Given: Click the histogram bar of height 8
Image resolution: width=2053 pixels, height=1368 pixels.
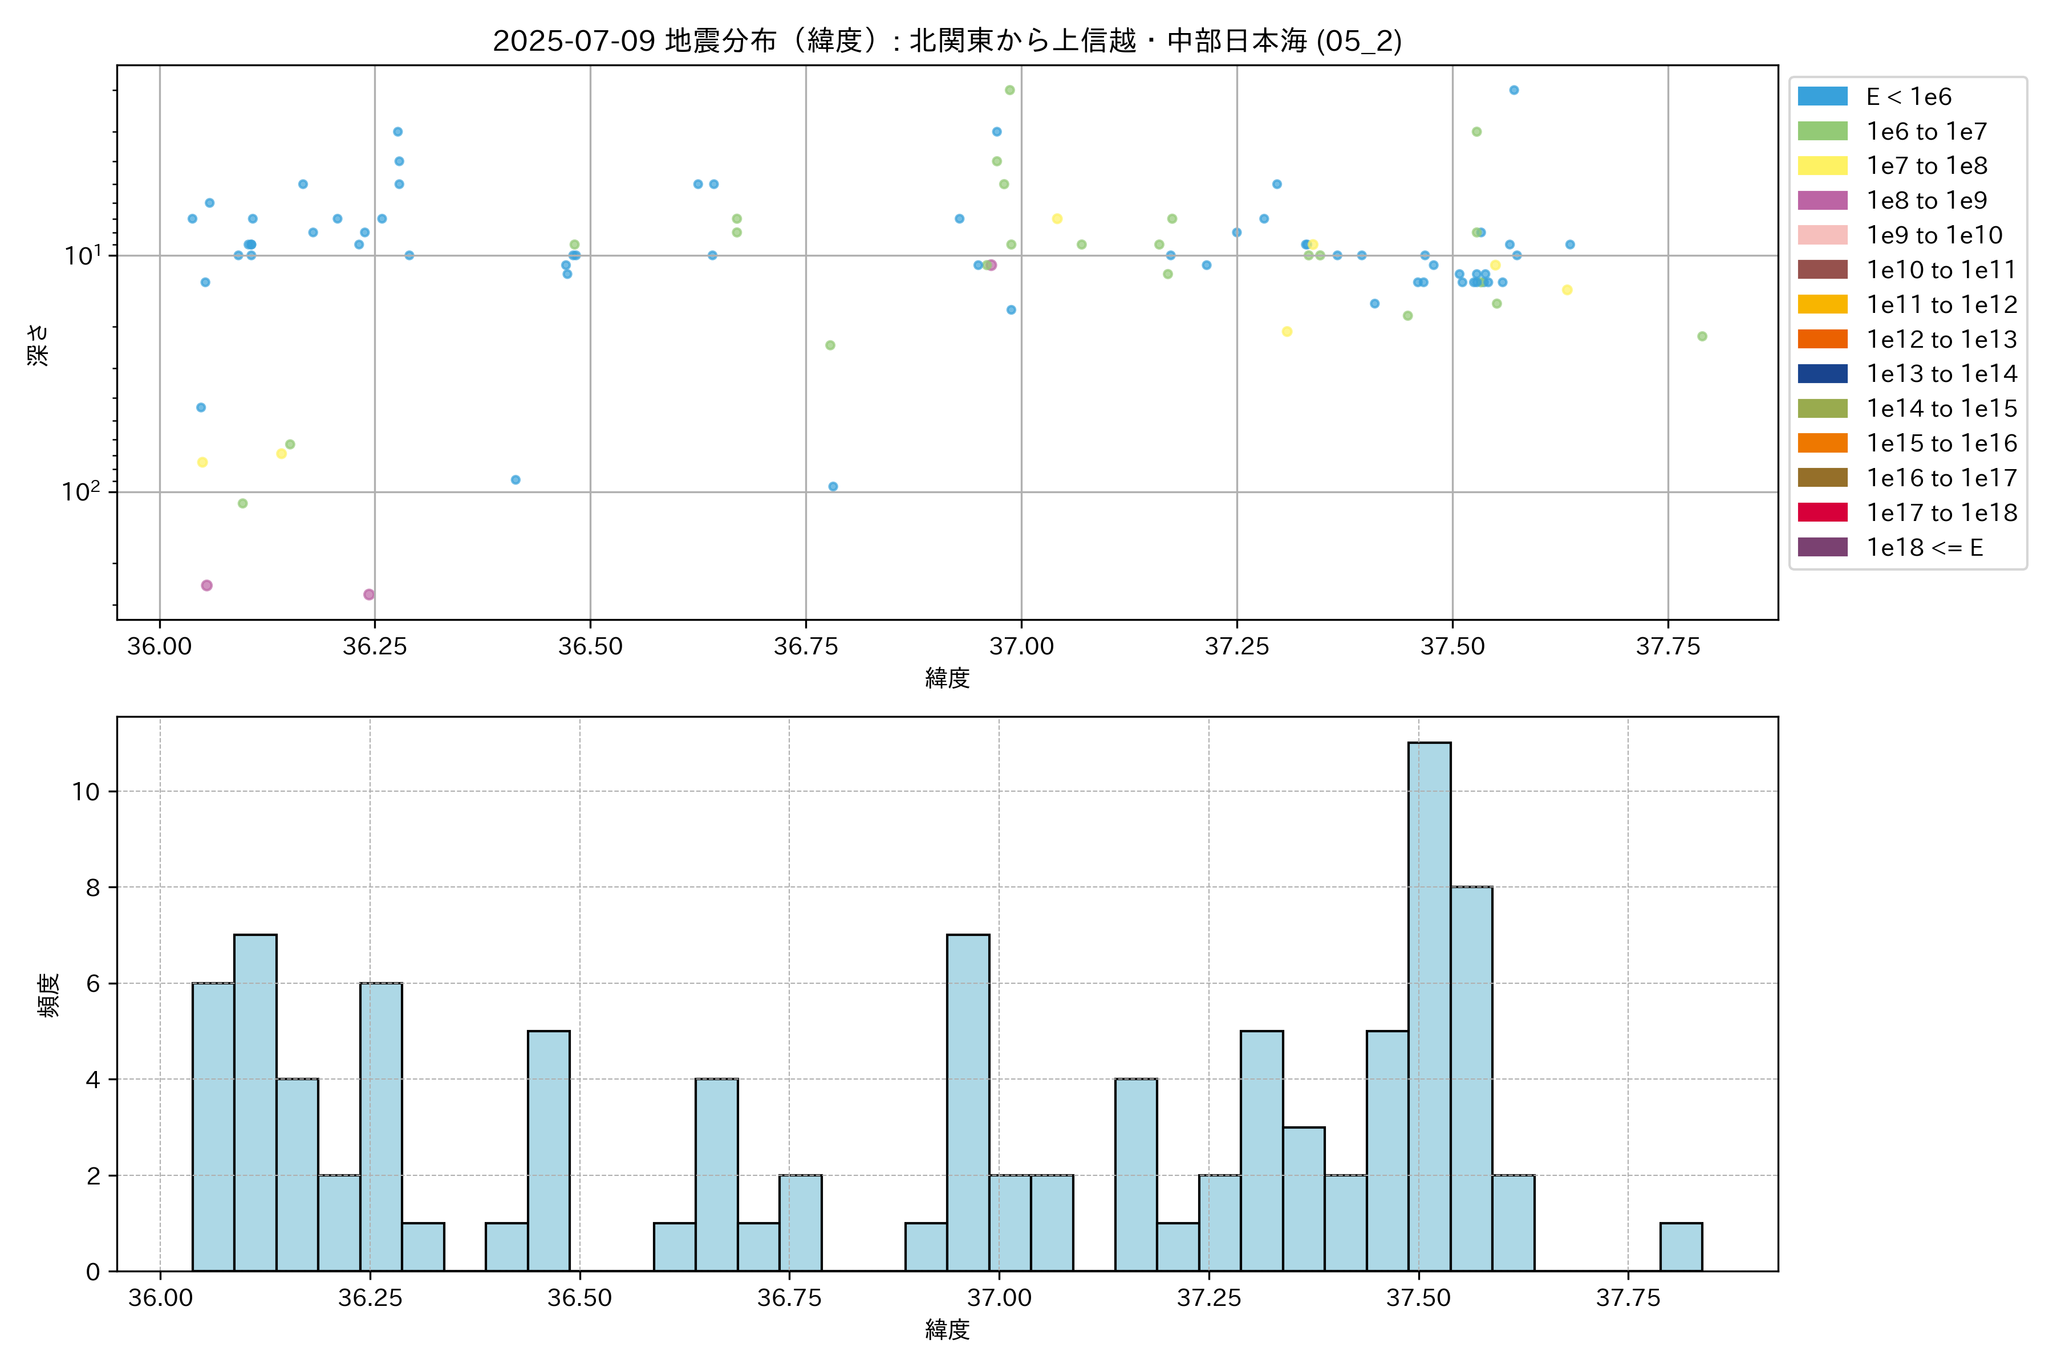Looking at the screenshot, I should coord(1471,1078).
